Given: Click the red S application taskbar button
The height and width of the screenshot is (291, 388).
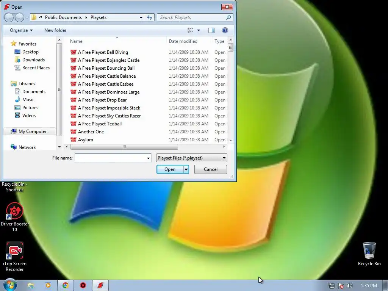Looking at the screenshot, I should (100, 286).
